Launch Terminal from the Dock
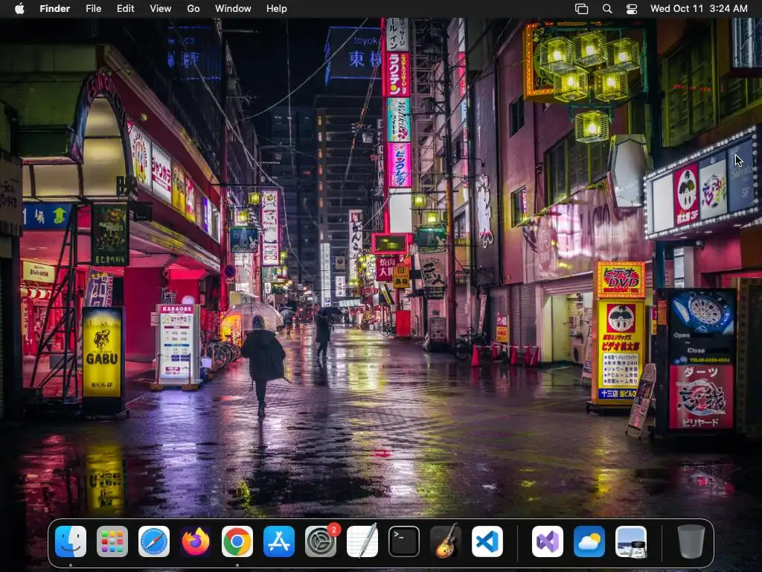 click(404, 541)
